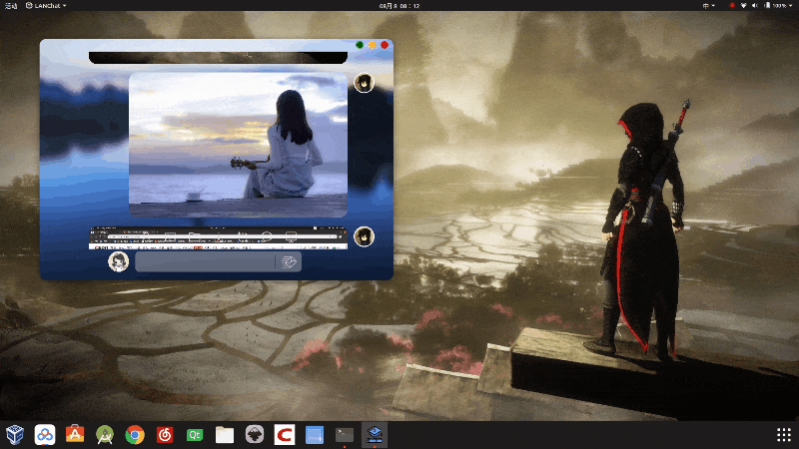Open the blue screenshot tool in dock
The image size is (799, 449).
click(x=315, y=435)
